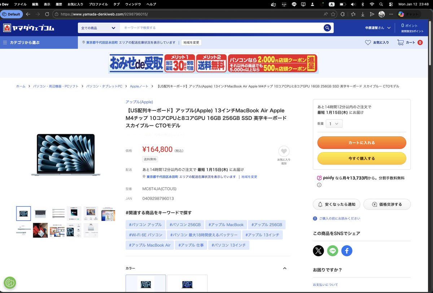
Task: Click the browser back arrow
Action: tap(28, 14)
